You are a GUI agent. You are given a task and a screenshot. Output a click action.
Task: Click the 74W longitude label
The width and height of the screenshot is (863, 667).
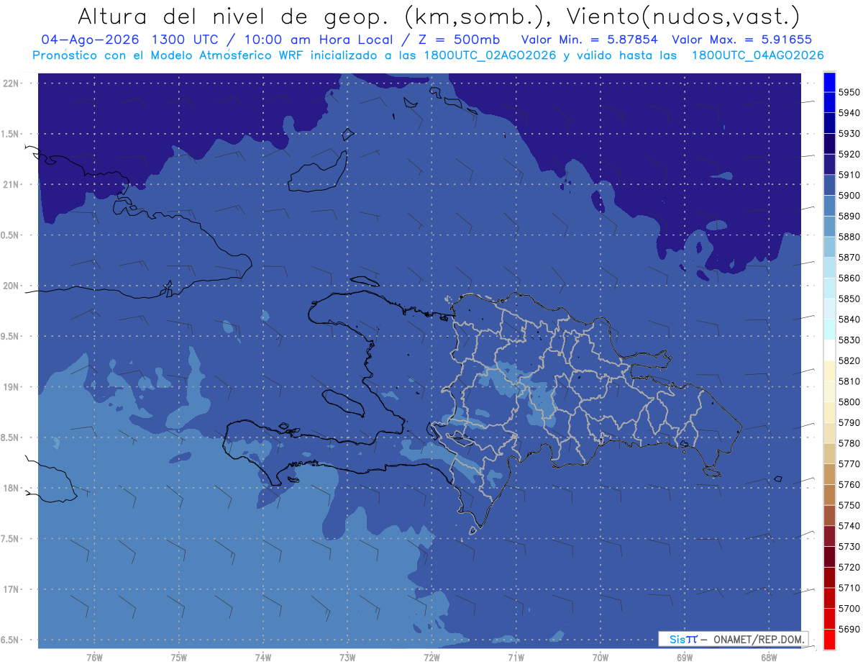pyautogui.click(x=262, y=658)
